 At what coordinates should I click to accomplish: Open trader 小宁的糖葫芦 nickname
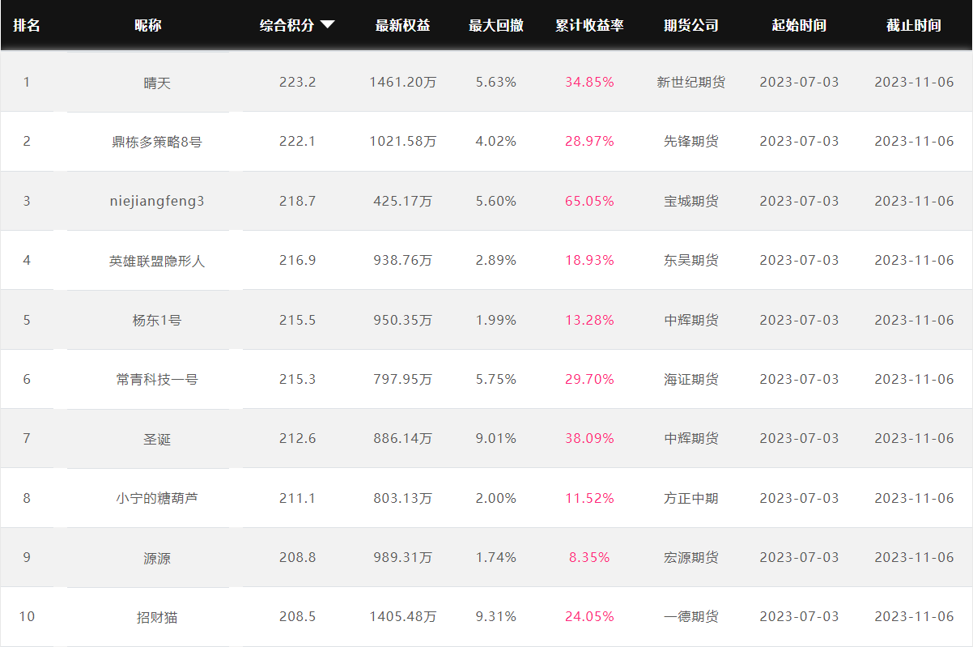[x=157, y=498]
